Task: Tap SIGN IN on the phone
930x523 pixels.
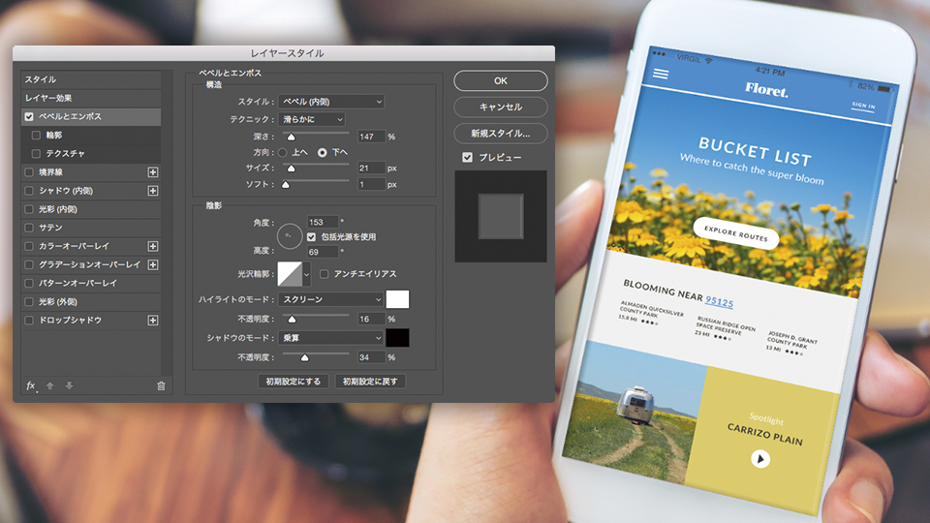Action: click(x=863, y=106)
